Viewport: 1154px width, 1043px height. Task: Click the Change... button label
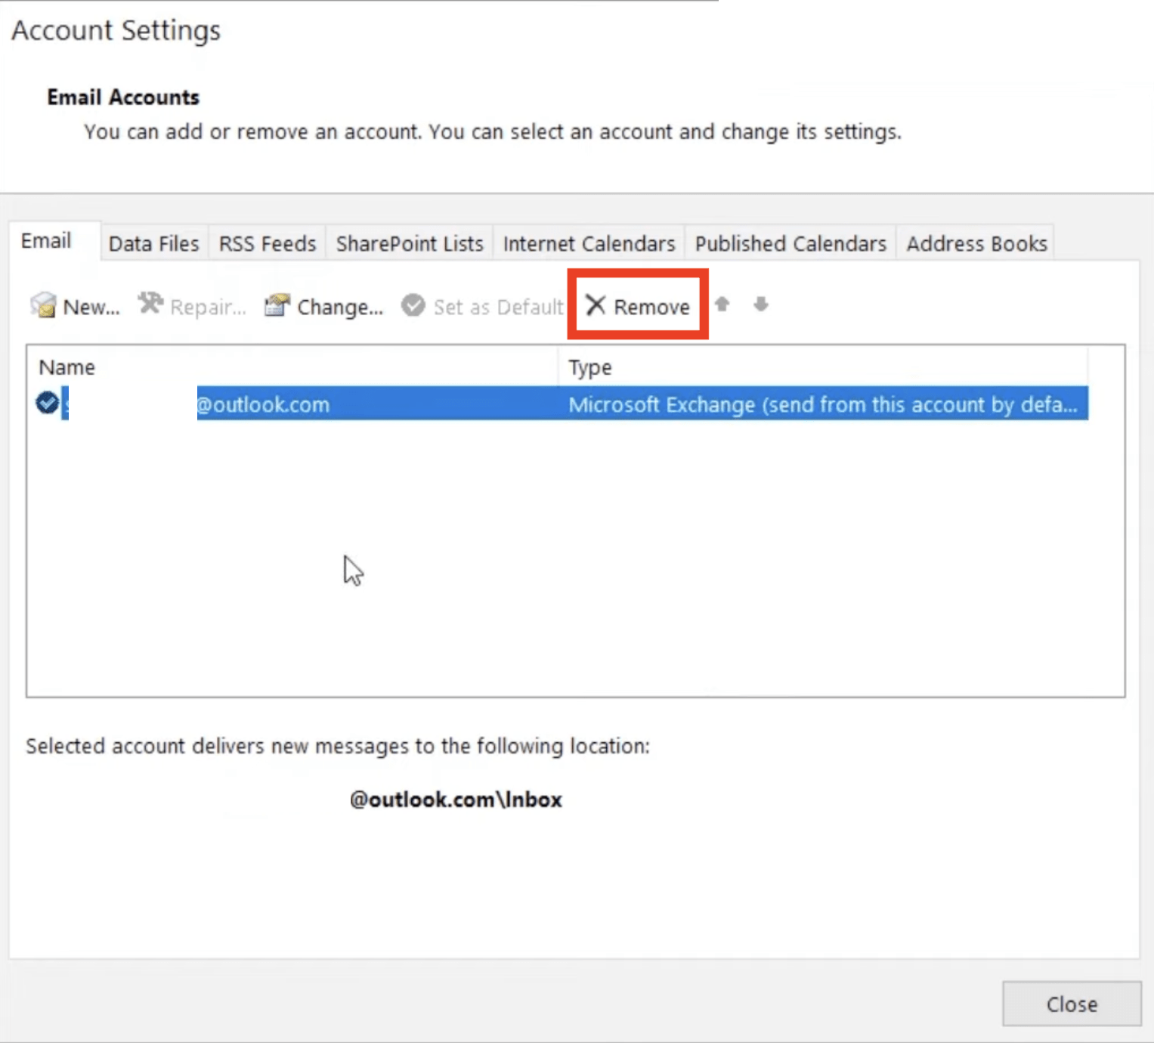(x=340, y=307)
